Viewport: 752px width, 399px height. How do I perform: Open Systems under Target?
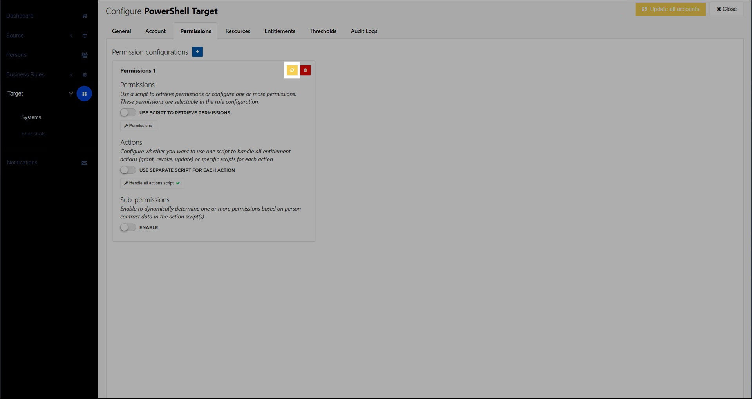pyautogui.click(x=31, y=117)
